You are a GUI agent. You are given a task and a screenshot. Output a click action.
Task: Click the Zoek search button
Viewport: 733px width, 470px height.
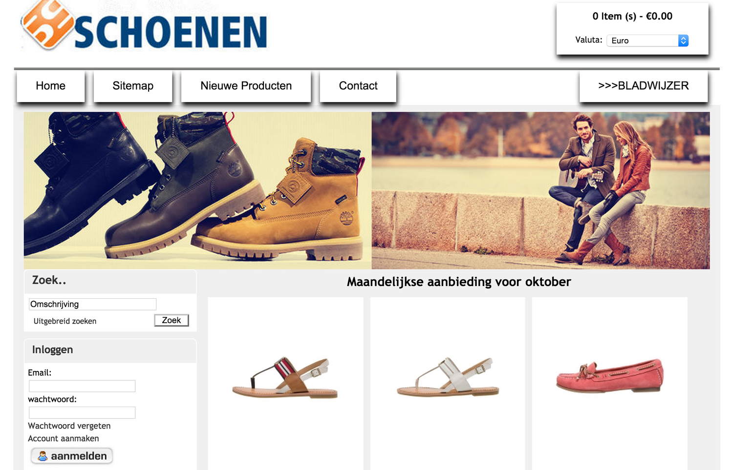172,320
